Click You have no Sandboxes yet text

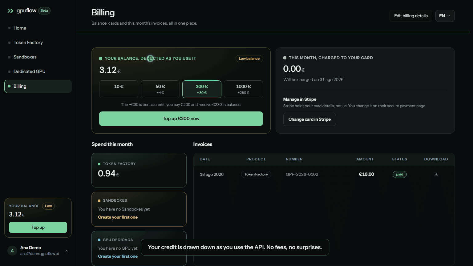(124, 209)
